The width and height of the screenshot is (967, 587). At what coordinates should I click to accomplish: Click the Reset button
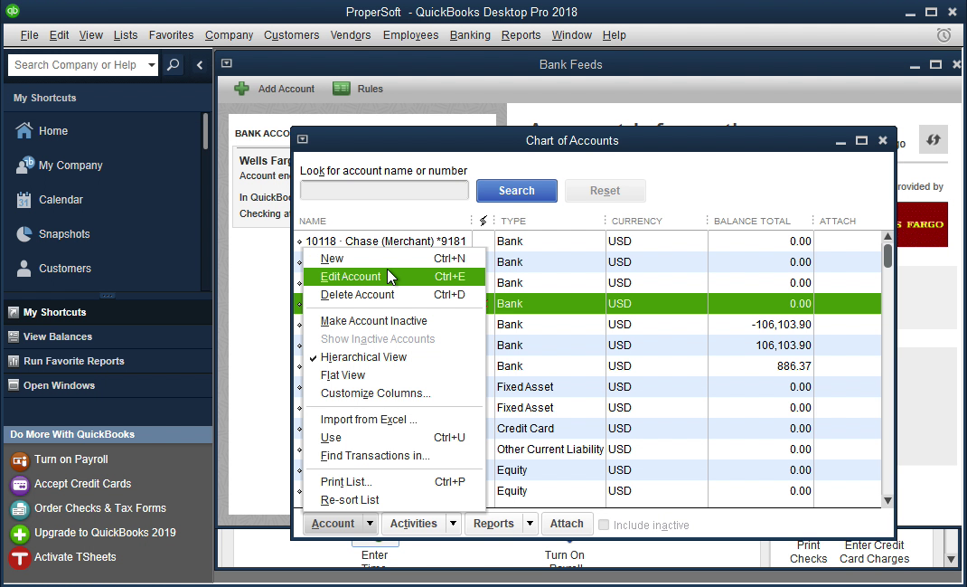(605, 191)
